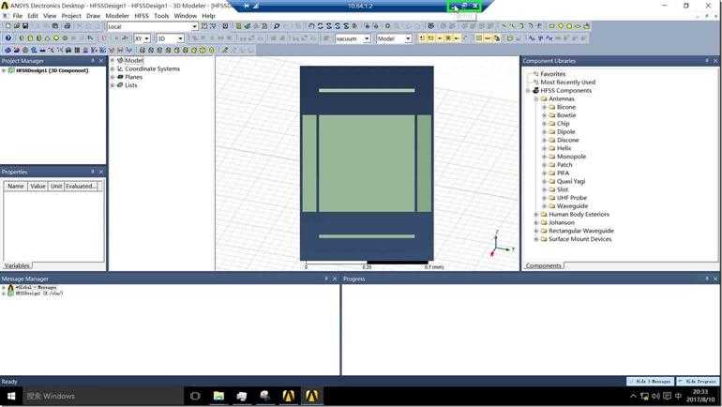This screenshot has width=722, height=407.
Task: Click the taskbar clock showing 20:33
Action: point(699,396)
